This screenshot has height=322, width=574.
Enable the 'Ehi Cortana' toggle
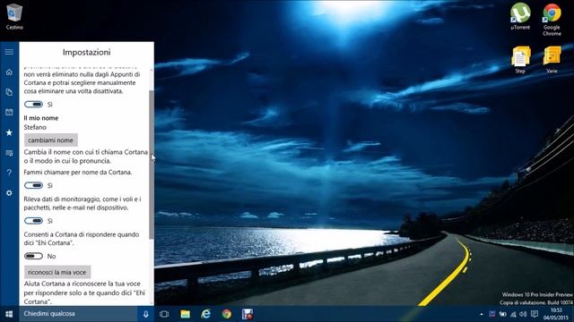click(34, 256)
